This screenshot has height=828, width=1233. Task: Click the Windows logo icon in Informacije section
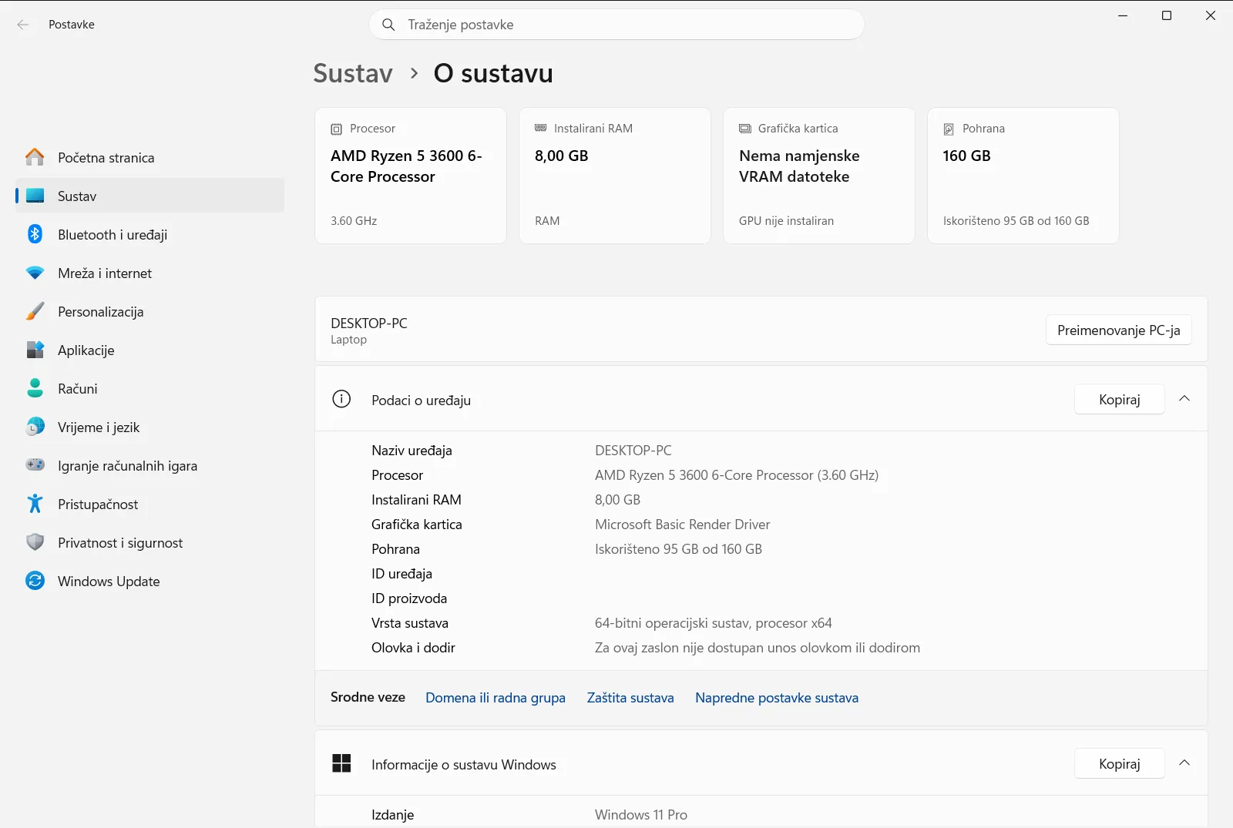coord(341,763)
